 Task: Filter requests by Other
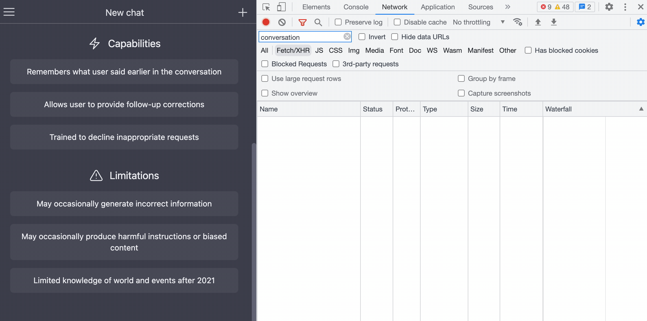coord(508,50)
